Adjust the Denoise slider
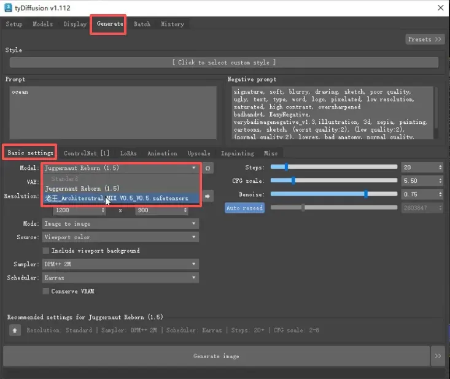 (334, 194)
